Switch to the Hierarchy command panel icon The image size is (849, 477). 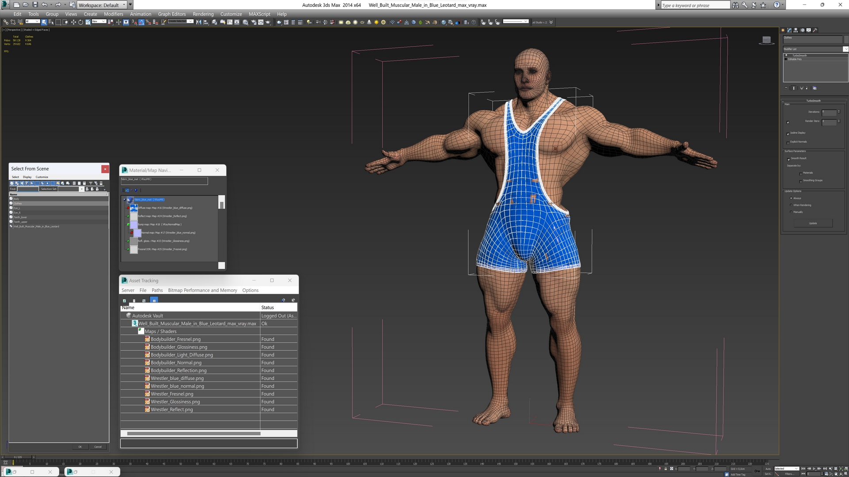point(795,30)
